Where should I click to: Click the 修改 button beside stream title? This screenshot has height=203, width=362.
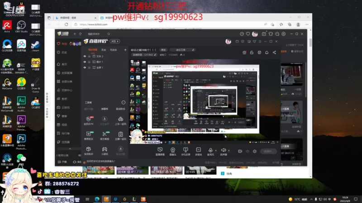coord(163,50)
